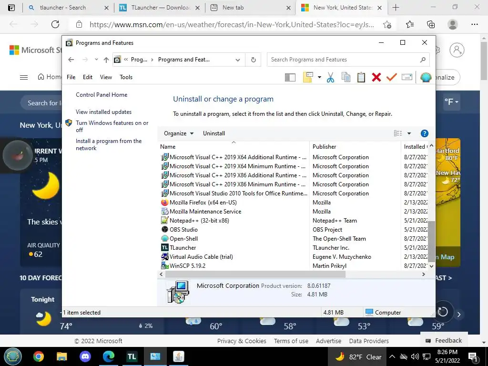Switch to tlauncher - Search browser tab
Screen dimensions: 488x366
pyautogui.click(x=68, y=8)
